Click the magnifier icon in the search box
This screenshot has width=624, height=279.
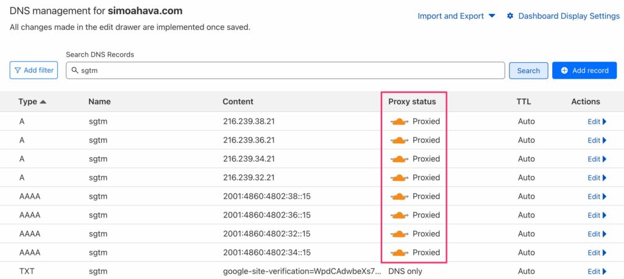click(x=74, y=71)
